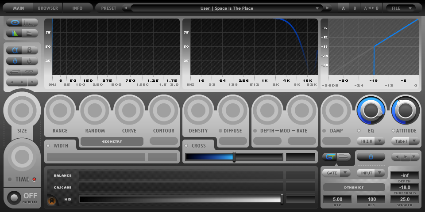The width and height of the screenshot is (425, 212).
Task: Open the Tube I attitude dropdown
Action: coord(405,141)
